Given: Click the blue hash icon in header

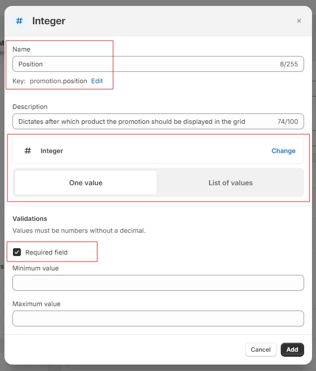Looking at the screenshot, I should (x=19, y=21).
